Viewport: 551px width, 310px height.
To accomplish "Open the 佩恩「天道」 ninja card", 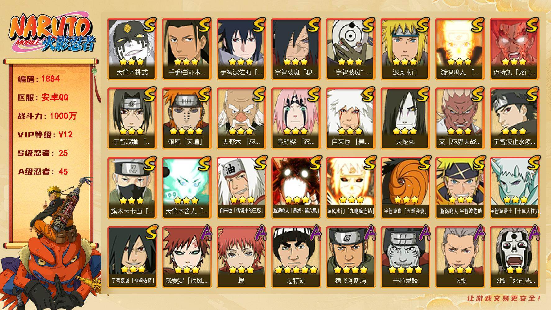I will (x=187, y=118).
